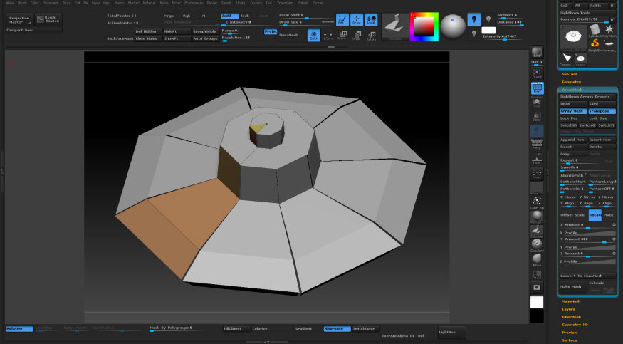Viewport: 623px width, 344px height.
Task: Enable the Array Mesh toggle
Action: point(573,111)
